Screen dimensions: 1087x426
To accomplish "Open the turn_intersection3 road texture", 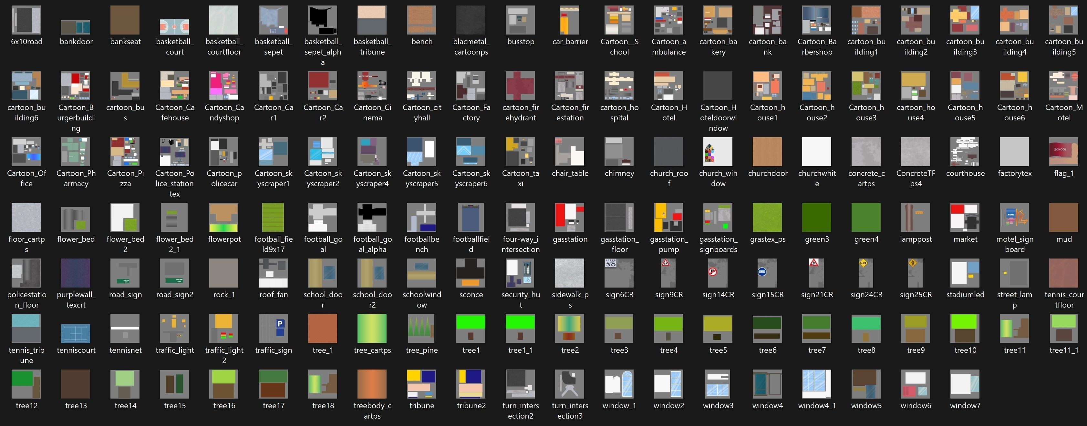I will (570, 384).
